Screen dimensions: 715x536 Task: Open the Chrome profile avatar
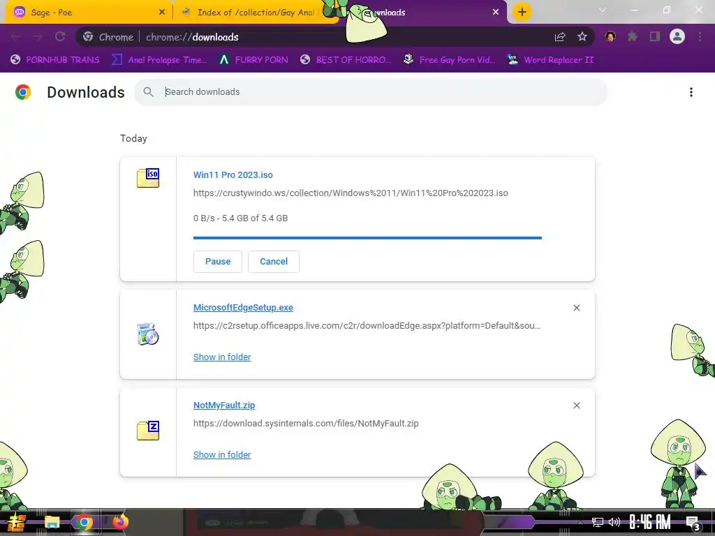point(677,36)
